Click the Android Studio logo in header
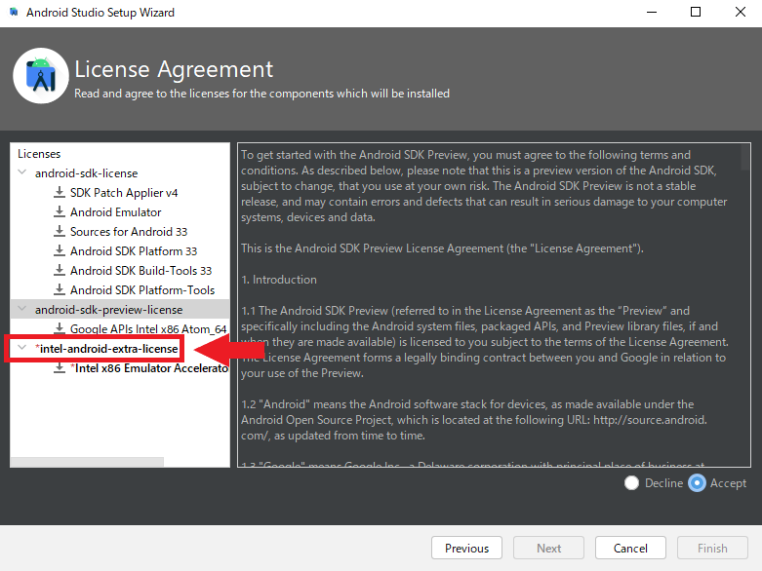Viewport: 762px width, 571px height. [x=41, y=76]
